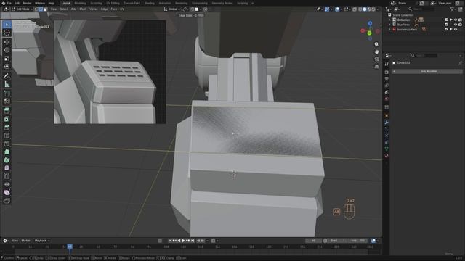Enable face select mode
The height and width of the screenshot is (261, 465).
[x=45, y=9]
